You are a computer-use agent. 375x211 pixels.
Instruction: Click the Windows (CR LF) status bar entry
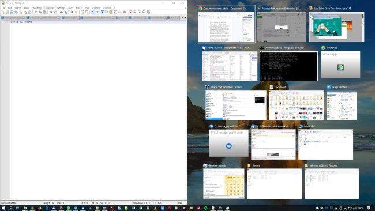tap(142, 203)
